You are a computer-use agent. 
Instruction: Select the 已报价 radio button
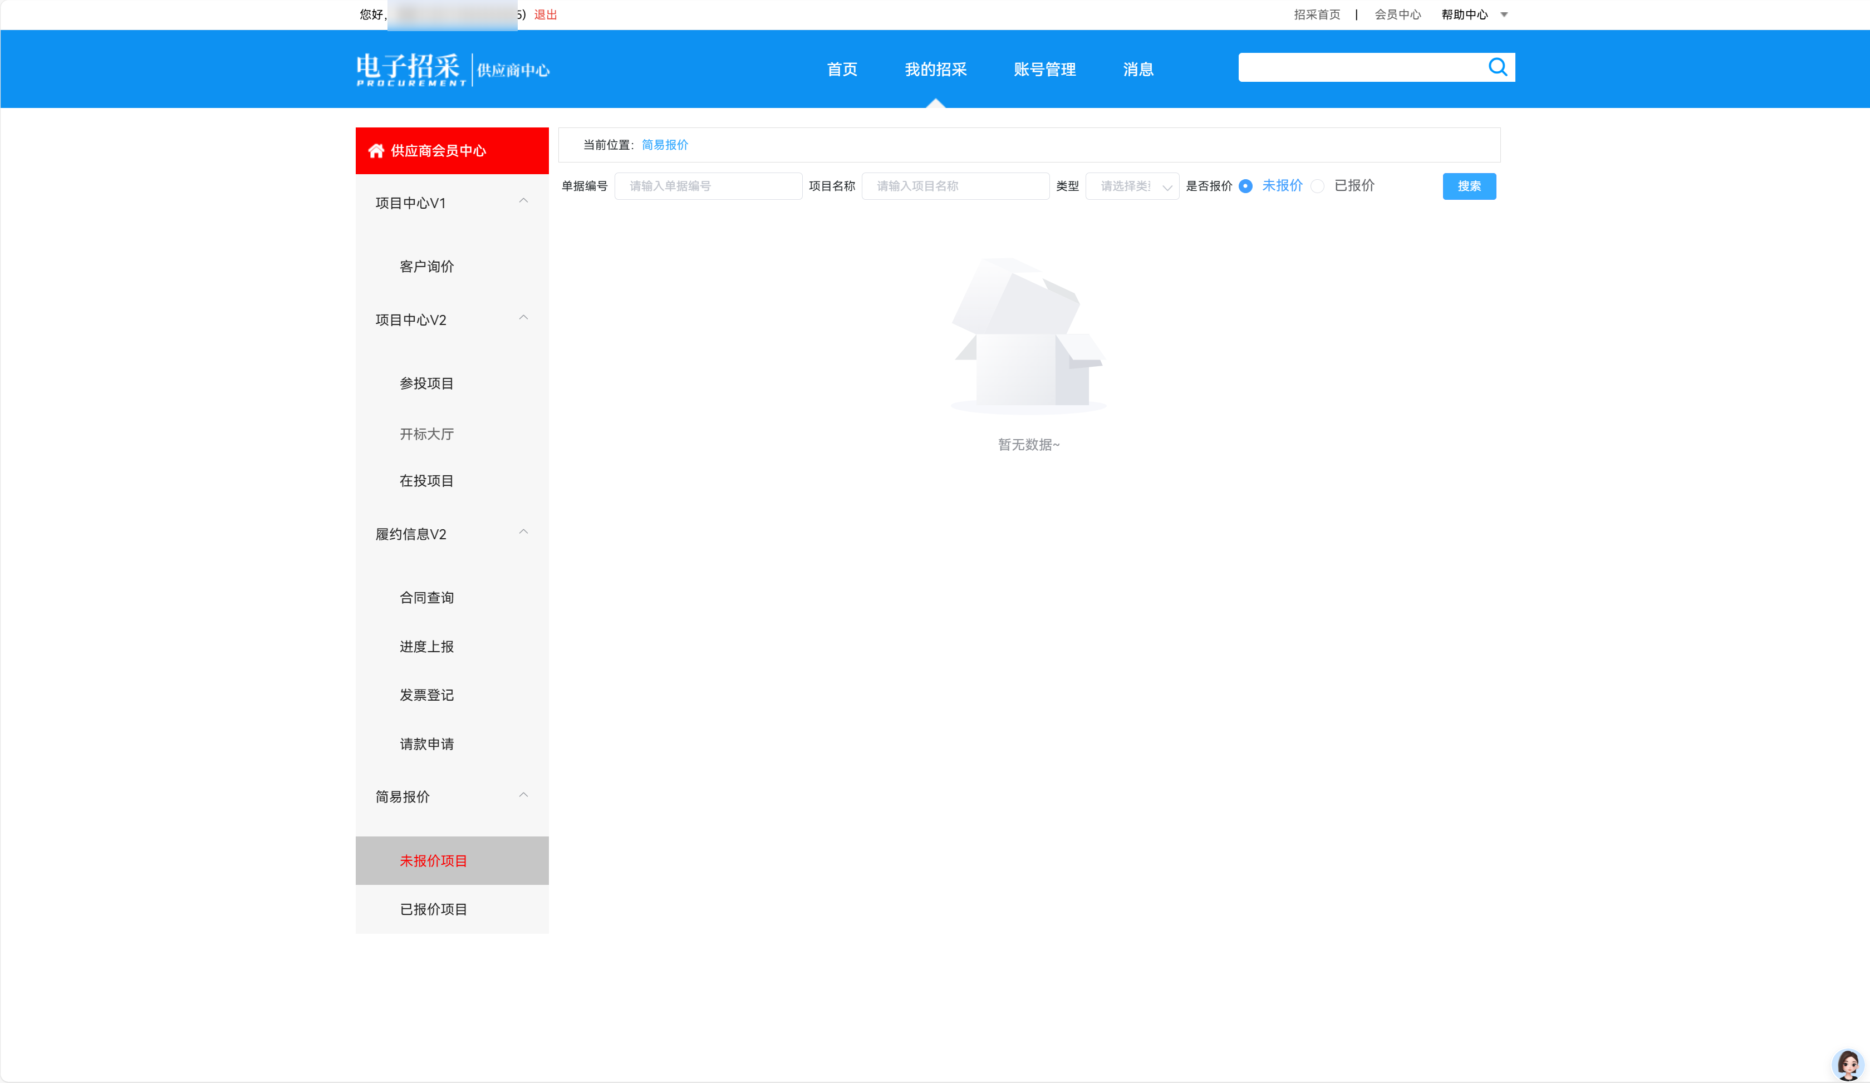tap(1317, 186)
